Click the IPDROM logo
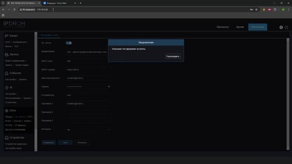Image resolution: width=292 pixels, height=164 pixels. (14, 24)
